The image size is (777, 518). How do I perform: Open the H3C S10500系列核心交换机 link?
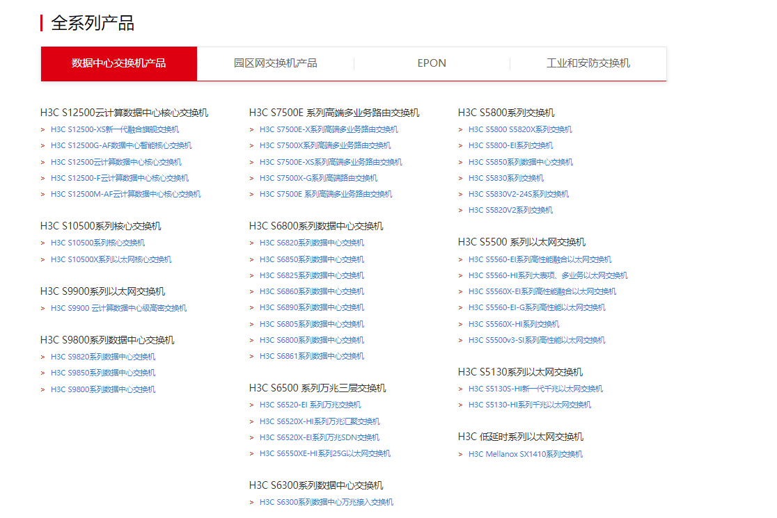(x=97, y=243)
